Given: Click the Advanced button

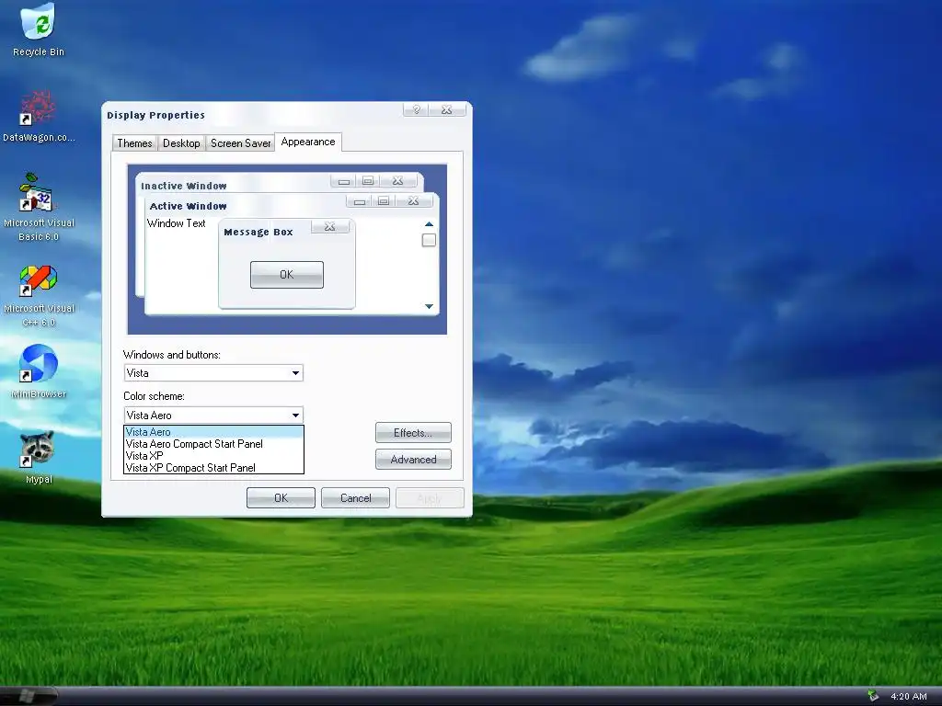Looking at the screenshot, I should tap(413, 460).
